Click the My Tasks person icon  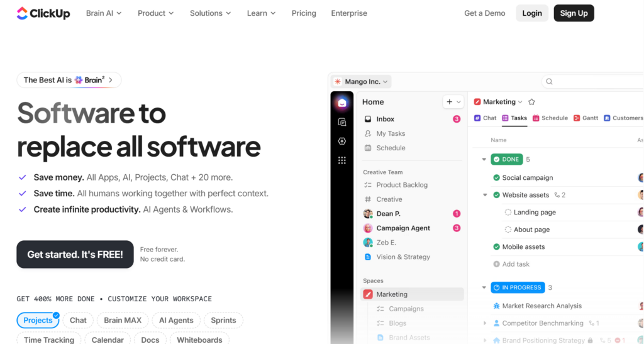[368, 133]
